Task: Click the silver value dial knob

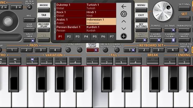Action: (x=163, y=11)
